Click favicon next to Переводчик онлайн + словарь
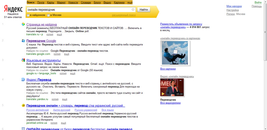Image resolution: width=267 pixels, height=130 pixels. [x=23, y=105]
